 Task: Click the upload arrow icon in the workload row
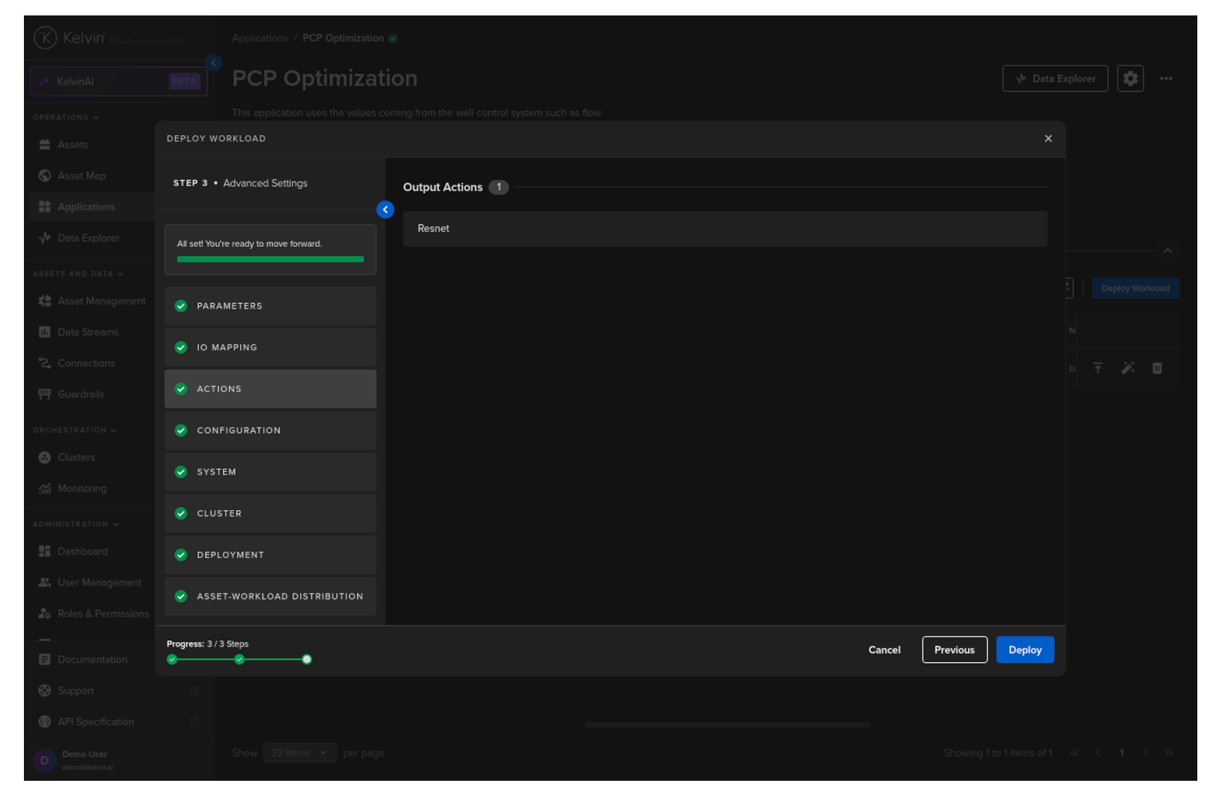pos(1097,368)
